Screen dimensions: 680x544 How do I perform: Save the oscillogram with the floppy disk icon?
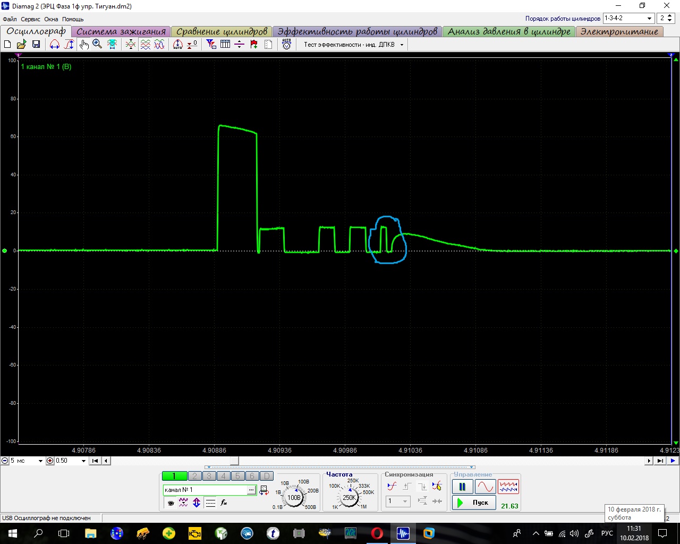tap(36, 45)
